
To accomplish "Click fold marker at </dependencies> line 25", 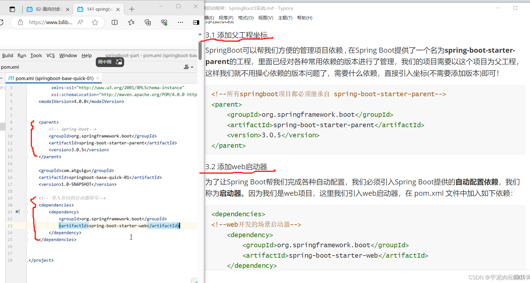I will (x=27, y=240).
